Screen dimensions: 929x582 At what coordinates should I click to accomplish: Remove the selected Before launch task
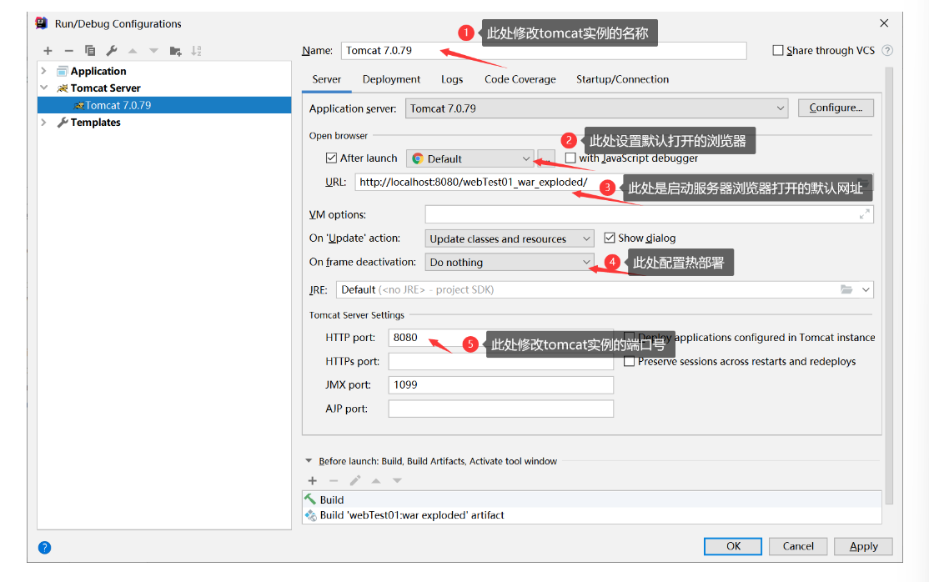click(334, 480)
